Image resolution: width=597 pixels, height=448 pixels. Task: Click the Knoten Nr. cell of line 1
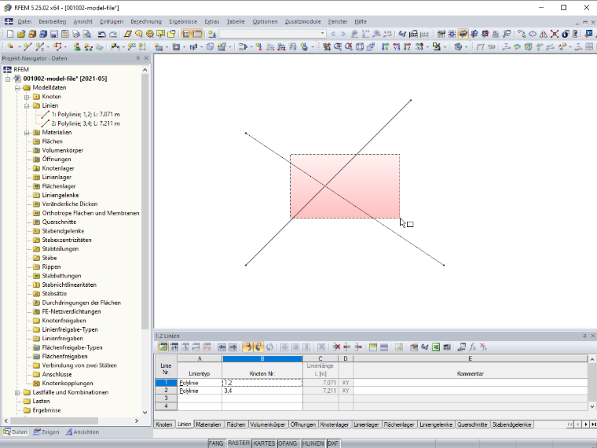pyautogui.click(x=262, y=383)
